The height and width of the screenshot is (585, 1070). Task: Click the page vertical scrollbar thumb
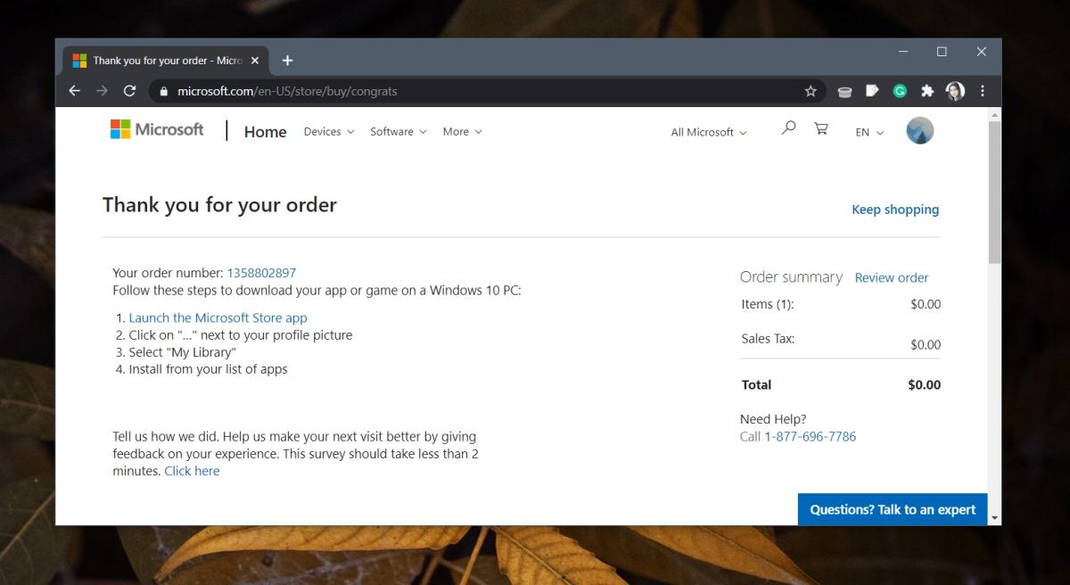(x=994, y=192)
